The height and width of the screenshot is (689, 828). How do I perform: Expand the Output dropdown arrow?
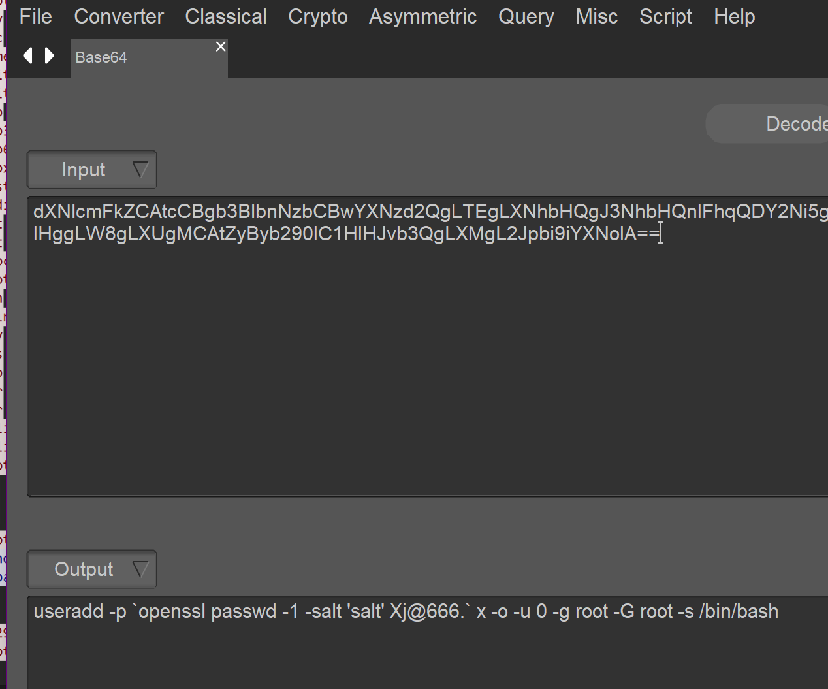[140, 569]
